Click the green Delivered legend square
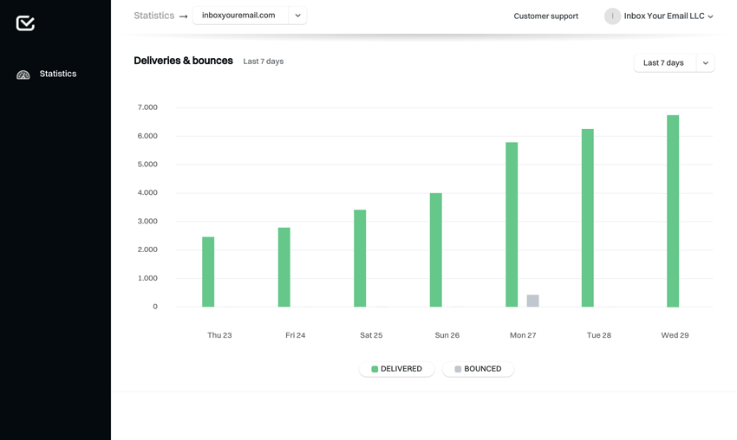The height and width of the screenshot is (440, 737). 375,369
